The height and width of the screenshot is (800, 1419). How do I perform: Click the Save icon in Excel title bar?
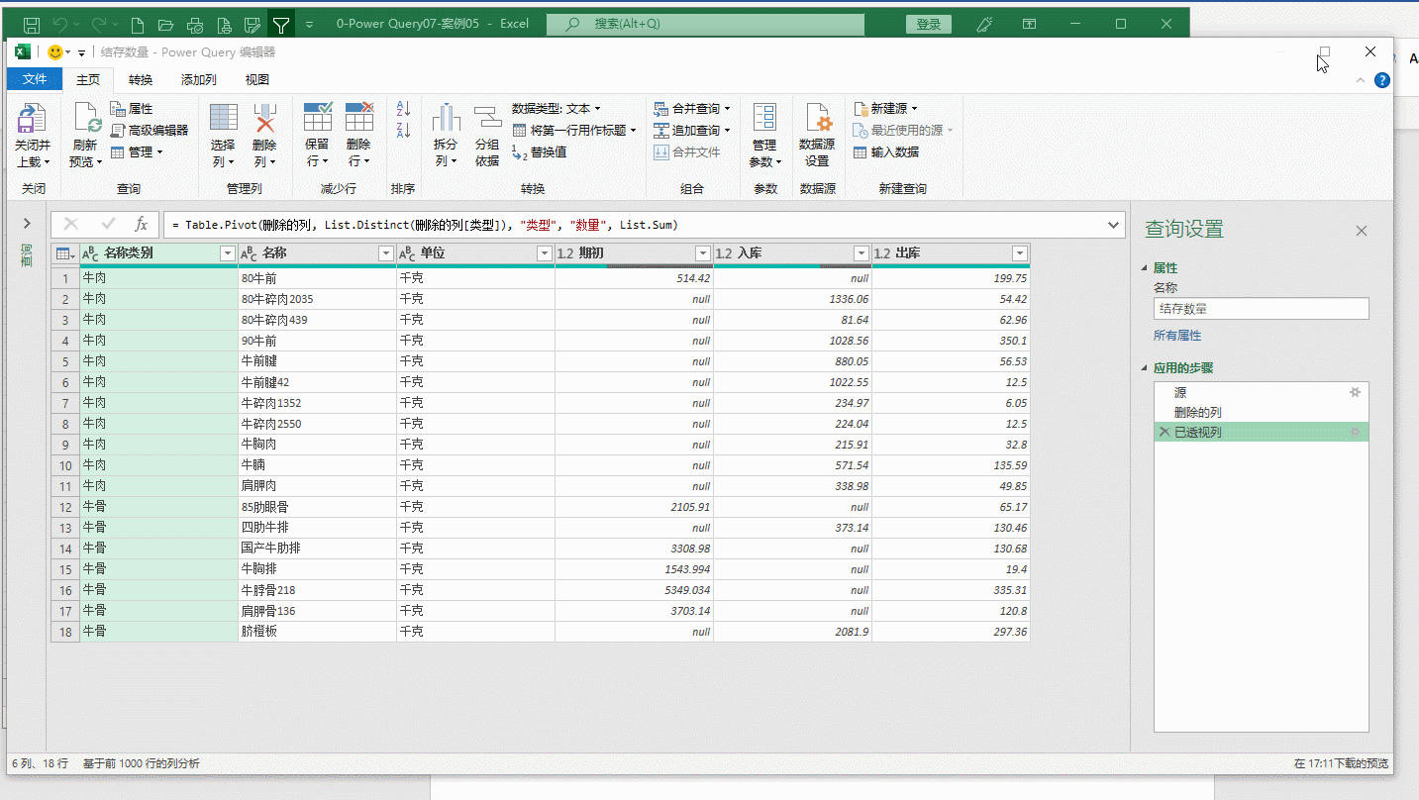tap(31, 24)
